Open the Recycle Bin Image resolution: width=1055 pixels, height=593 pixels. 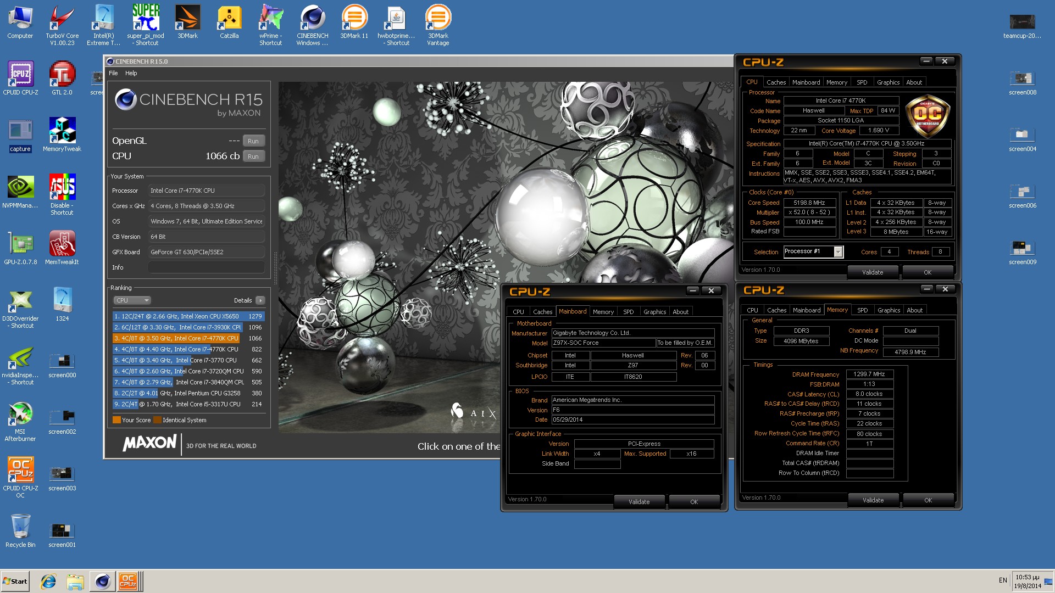pos(20,531)
